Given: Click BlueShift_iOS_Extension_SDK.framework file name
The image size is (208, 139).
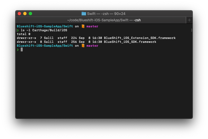Looking at the screenshot, I should pyautogui.click(x=140, y=38).
